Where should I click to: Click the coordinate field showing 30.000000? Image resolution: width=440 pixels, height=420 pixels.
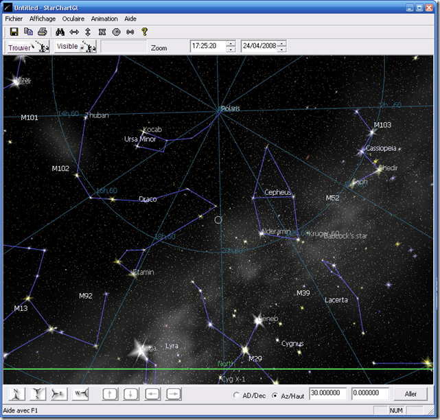click(x=327, y=393)
